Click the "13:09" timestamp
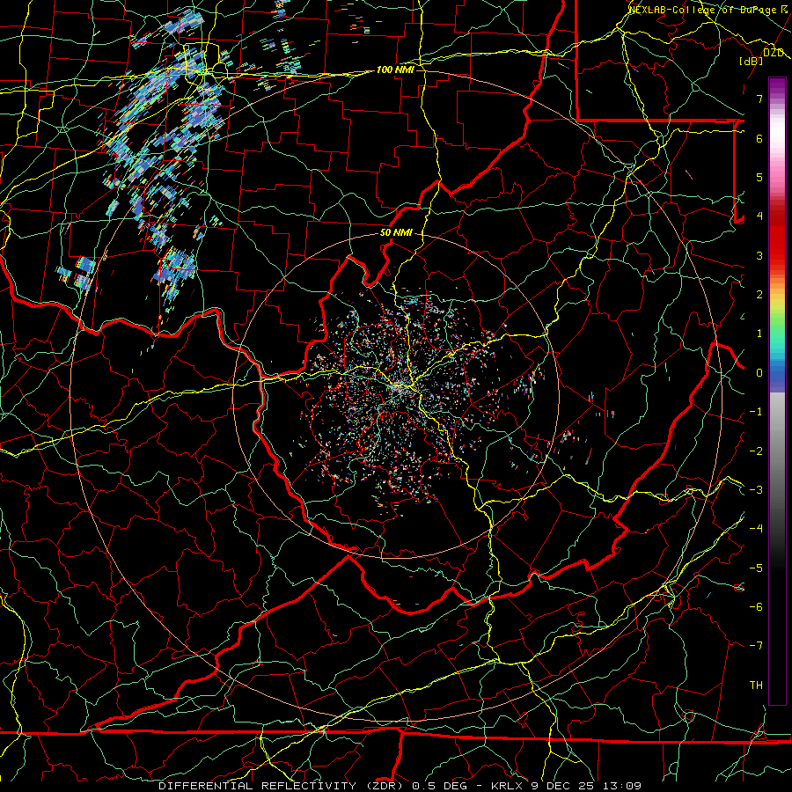 coord(620,786)
